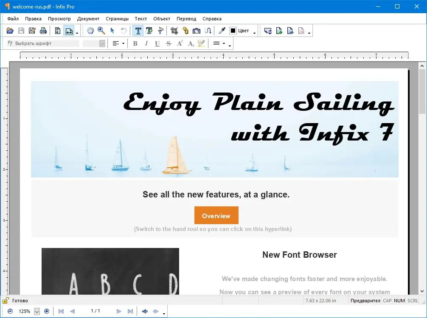Open the Перевод menu
The height and width of the screenshot is (318, 427).
pyautogui.click(x=186, y=19)
